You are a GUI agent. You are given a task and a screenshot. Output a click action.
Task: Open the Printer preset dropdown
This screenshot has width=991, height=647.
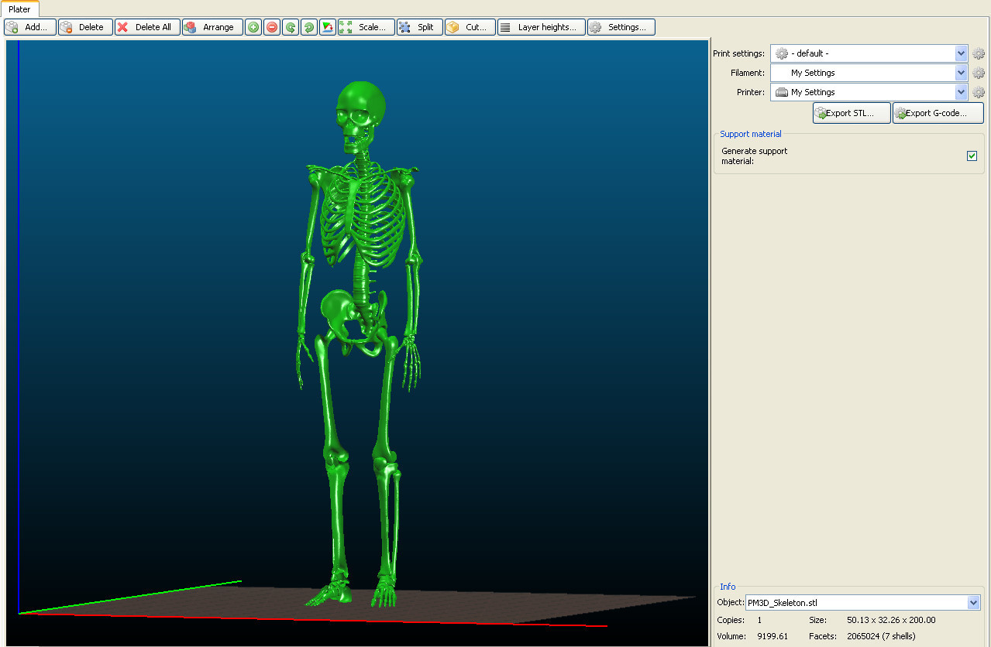pyautogui.click(x=961, y=92)
